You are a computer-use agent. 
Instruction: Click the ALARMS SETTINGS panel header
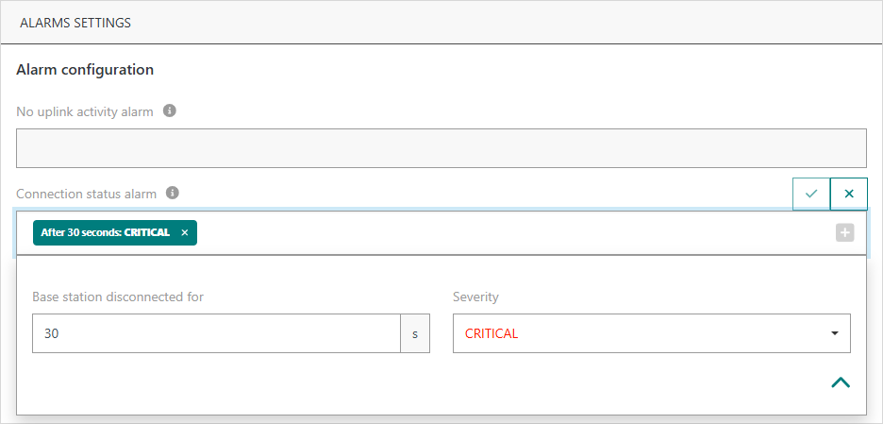tap(75, 23)
